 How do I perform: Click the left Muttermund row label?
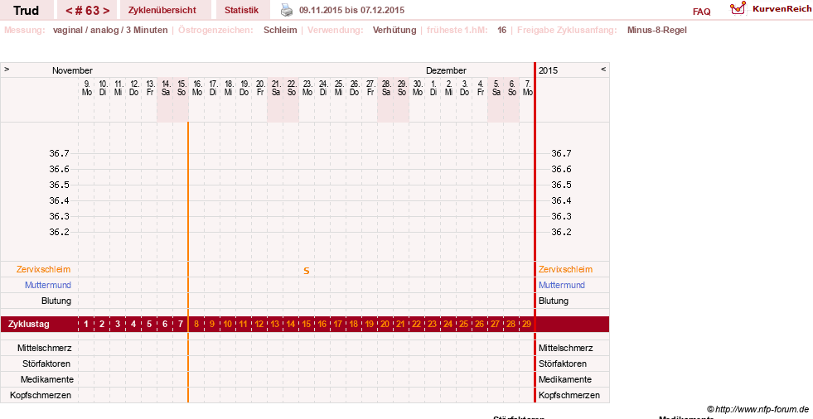48,285
